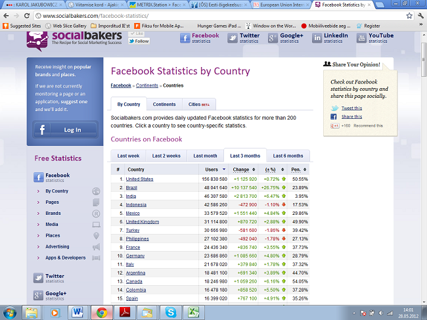Select the Last week tab
This screenshot has height=320, width=427.
128,156
